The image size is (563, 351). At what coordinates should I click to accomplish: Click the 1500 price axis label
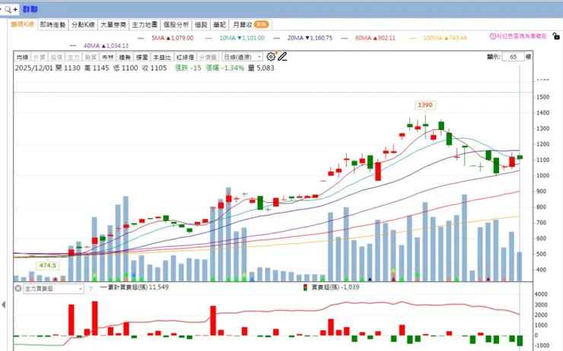pyautogui.click(x=543, y=97)
